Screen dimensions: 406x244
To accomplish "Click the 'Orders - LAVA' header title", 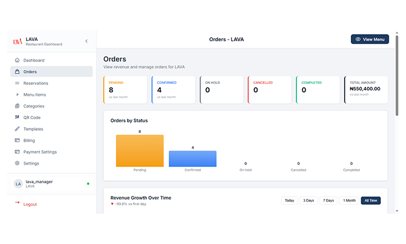I will pos(226,39).
